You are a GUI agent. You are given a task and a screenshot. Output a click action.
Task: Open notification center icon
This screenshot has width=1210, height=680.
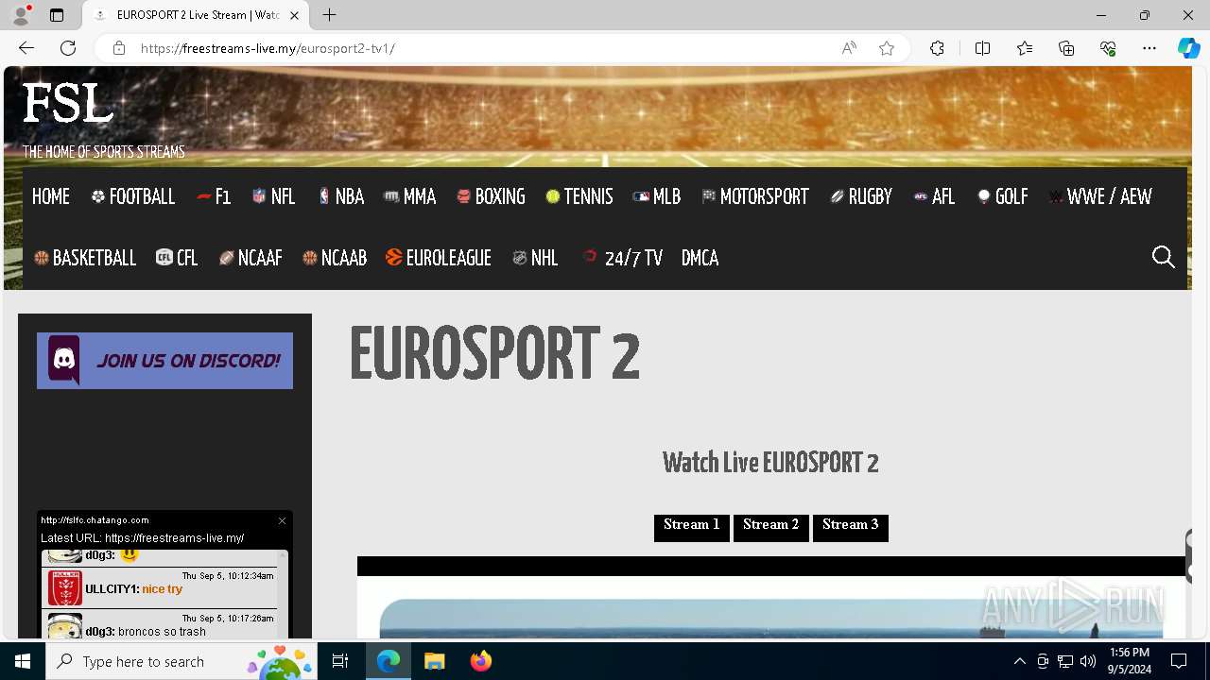pyautogui.click(x=1179, y=661)
